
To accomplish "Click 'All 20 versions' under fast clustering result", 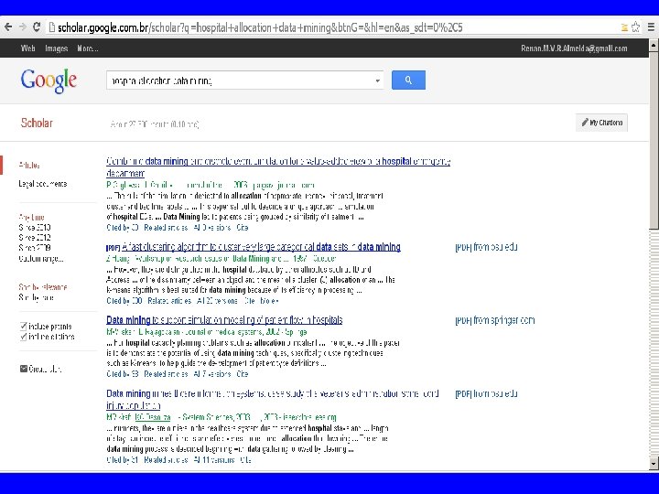I will (x=217, y=301).
